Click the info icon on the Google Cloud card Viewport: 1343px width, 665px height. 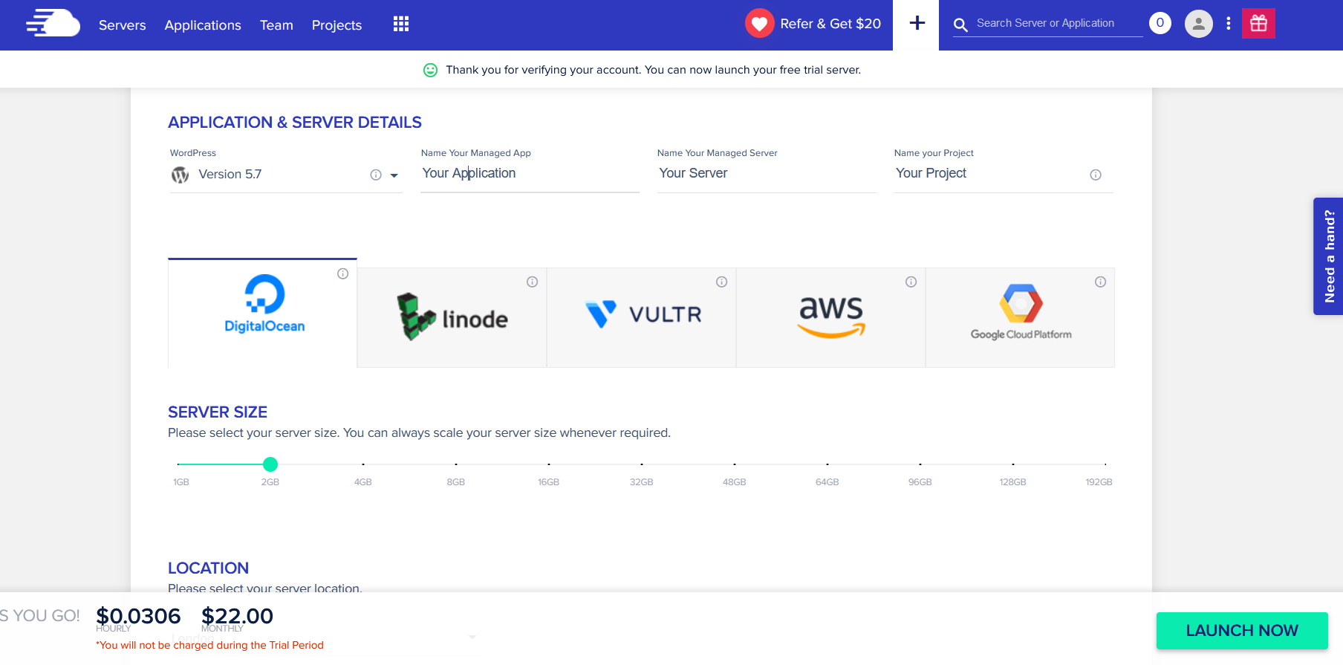(x=1100, y=282)
